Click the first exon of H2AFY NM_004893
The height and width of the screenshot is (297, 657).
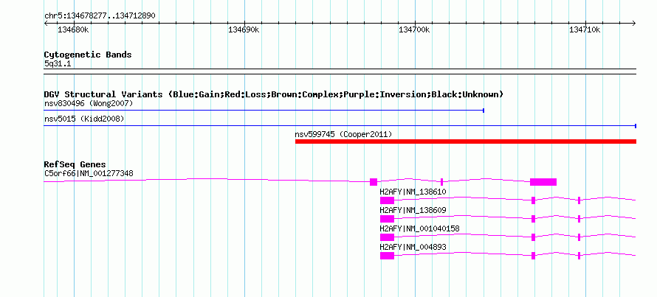tap(387, 256)
